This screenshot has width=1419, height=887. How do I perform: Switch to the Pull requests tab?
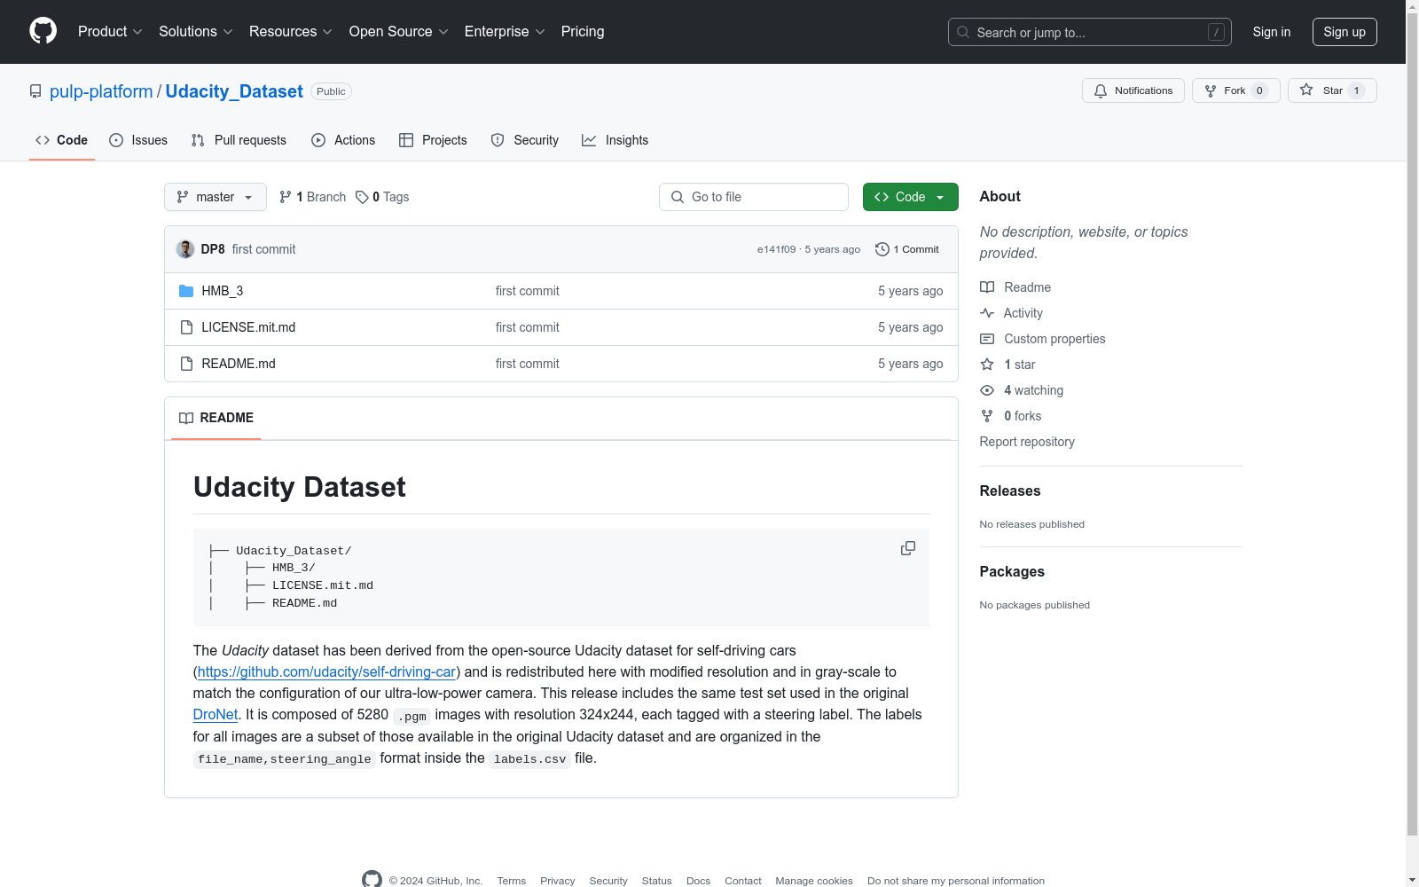pos(239,140)
